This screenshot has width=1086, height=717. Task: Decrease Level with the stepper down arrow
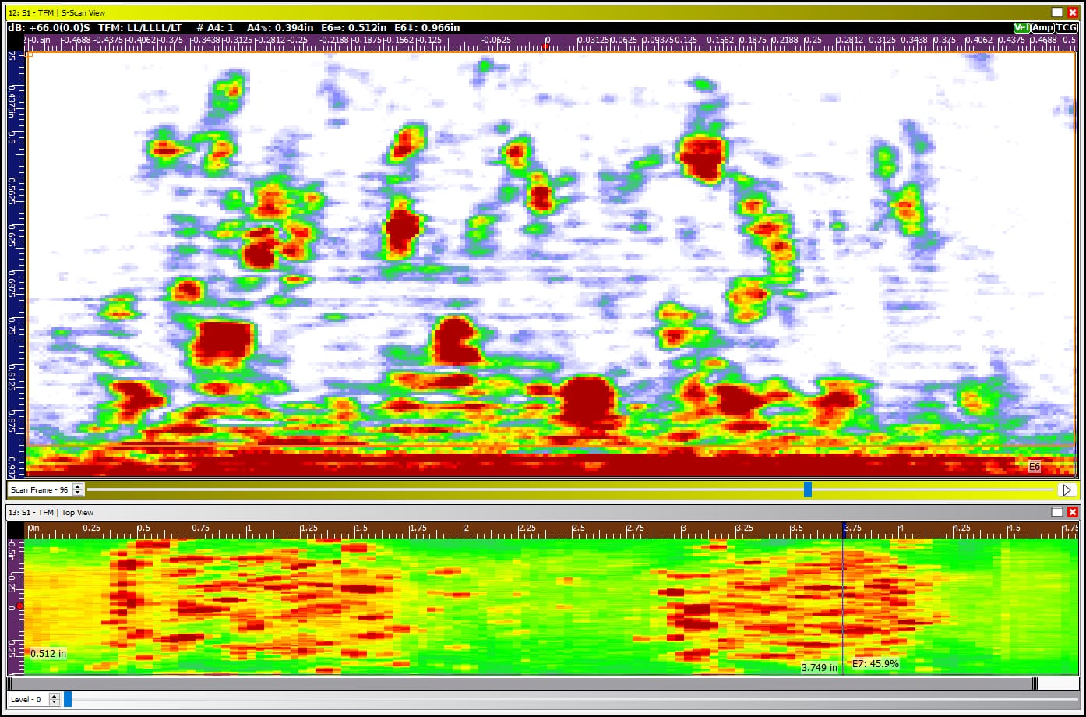pos(54,703)
